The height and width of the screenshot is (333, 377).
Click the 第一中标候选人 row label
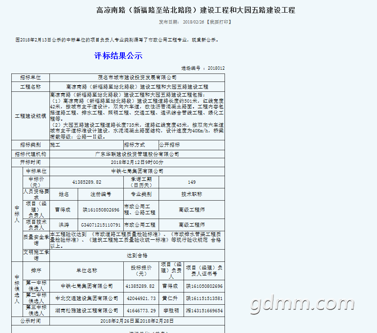click(36, 286)
